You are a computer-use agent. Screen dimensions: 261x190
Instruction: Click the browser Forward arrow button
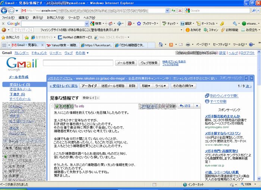pyautogui.click(x=11, y=11)
